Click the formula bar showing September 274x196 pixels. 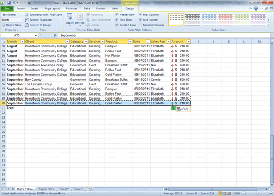[164, 35]
